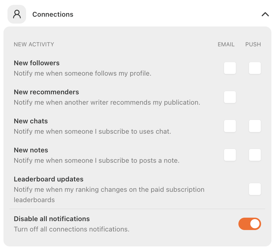Click the New notes description text
This screenshot has height=249, width=276.
pyautogui.click(x=97, y=160)
